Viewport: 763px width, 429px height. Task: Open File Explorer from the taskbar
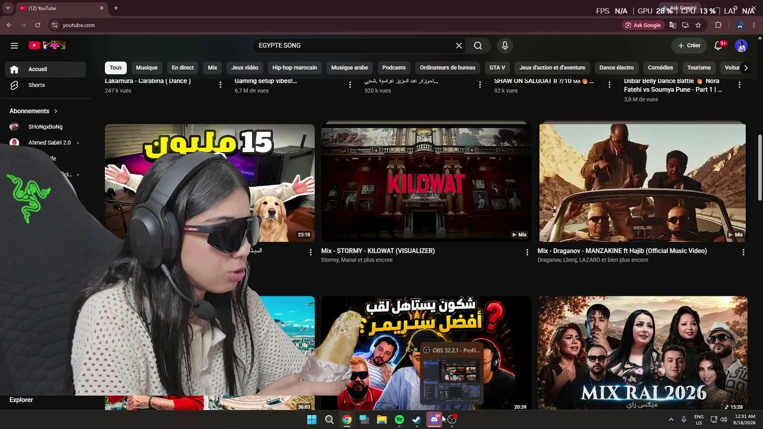(x=381, y=419)
